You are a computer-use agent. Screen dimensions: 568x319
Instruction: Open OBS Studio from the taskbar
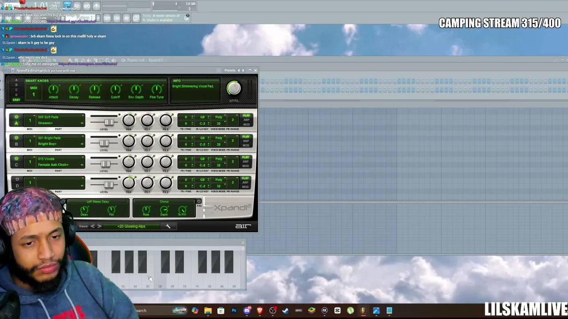click(x=273, y=311)
